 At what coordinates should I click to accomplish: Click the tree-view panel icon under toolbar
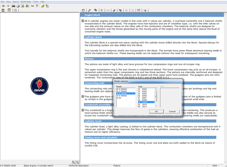[x=3, y=10]
